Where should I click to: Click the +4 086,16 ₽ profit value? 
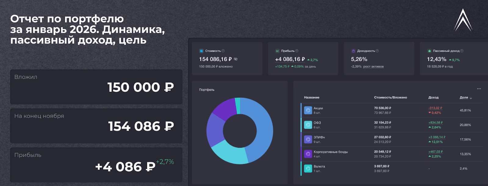[290, 59]
